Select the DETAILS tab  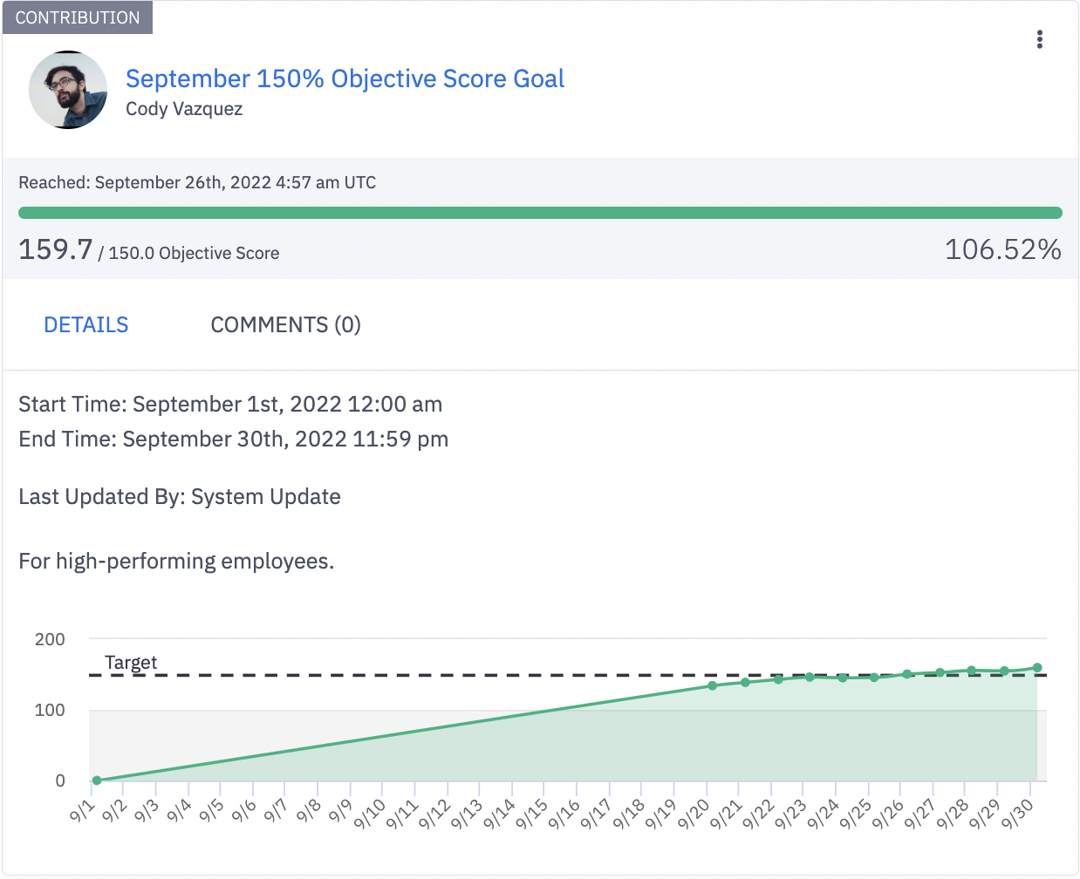click(x=85, y=324)
